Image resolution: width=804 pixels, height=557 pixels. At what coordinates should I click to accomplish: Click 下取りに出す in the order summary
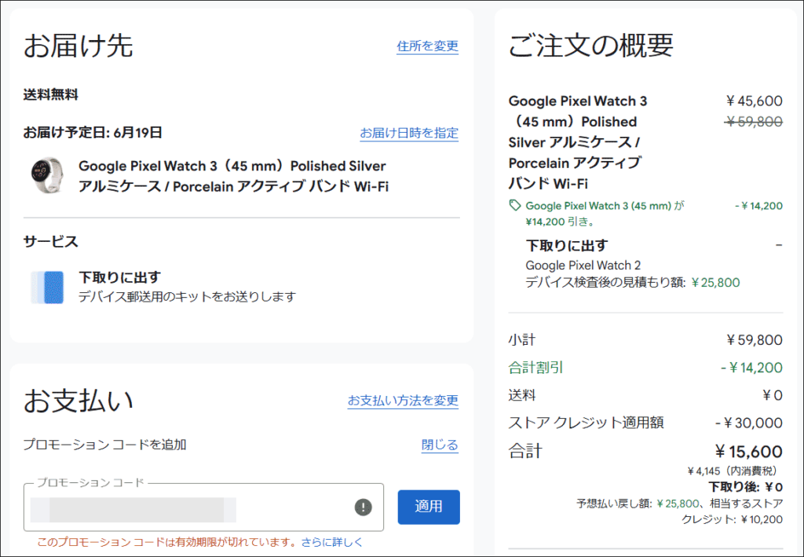[x=567, y=246]
